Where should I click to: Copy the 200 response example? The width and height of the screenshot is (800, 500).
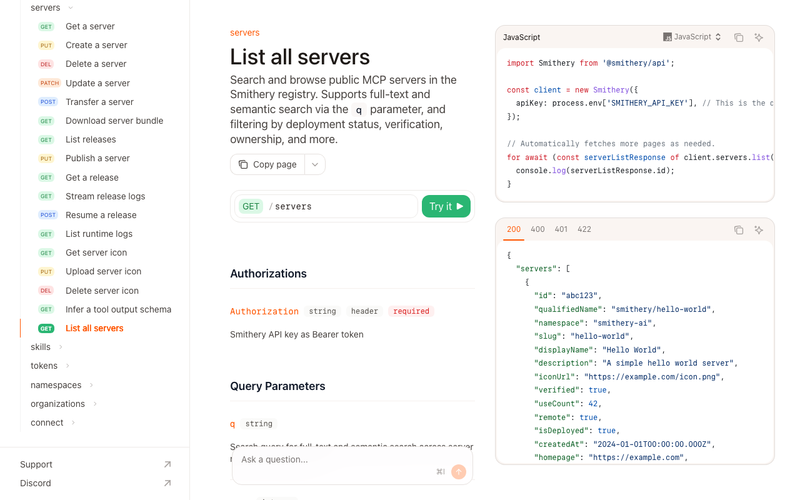(x=739, y=230)
